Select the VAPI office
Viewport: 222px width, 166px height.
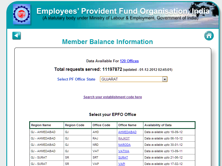121,164
